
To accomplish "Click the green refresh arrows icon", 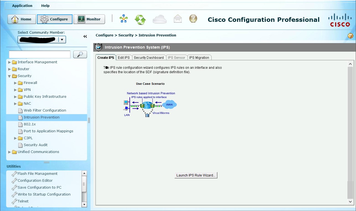I will pyautogui.click(x=140, y=19).
